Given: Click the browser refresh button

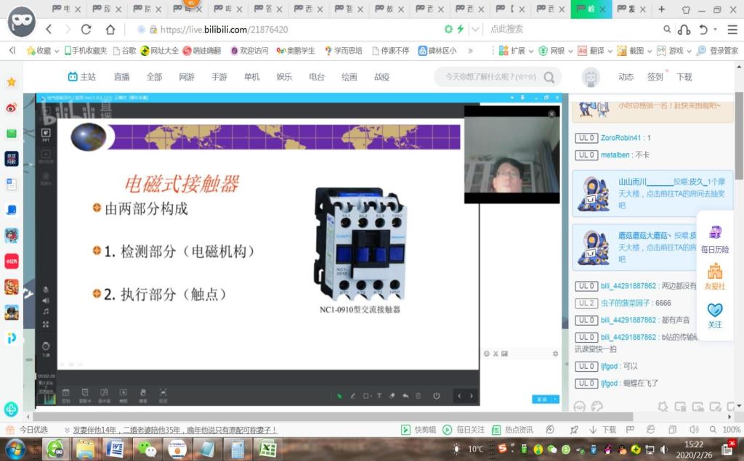Looking at the screenshot, I should [86, 30].
